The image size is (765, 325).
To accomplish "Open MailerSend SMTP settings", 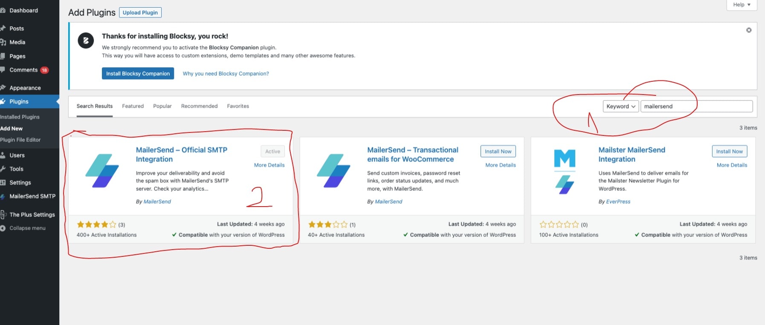I will [32, 196].
